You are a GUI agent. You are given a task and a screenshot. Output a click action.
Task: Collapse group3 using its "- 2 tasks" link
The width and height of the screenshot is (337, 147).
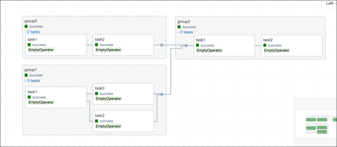[185, 32]
